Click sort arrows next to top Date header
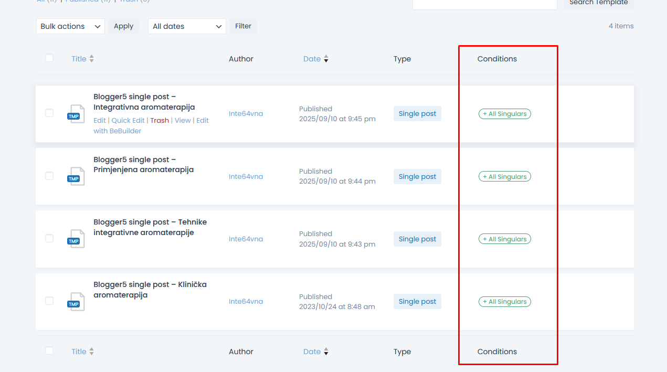This screenshot has width=667, height=372. [x=326, y=59]
